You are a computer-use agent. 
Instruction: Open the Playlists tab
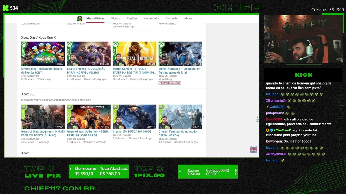point(132,18)
